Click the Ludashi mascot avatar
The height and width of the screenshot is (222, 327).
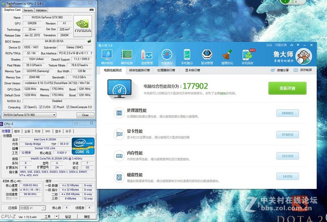(x=304, y=56)
